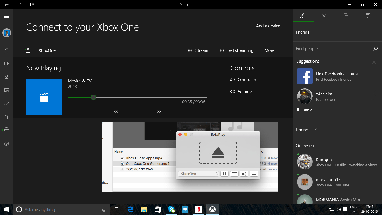Select Xbox CLose Apps.mp4 file
Viewport: 382px width, 215px height.
(144, 158)
